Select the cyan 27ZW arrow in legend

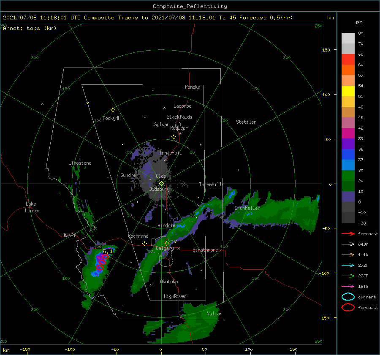[x=348, y=266]
